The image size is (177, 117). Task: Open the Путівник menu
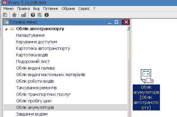click(51, 9)
